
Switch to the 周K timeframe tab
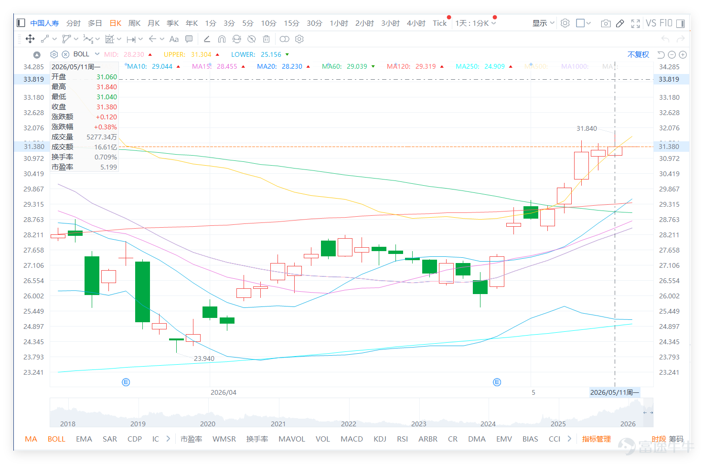point(135,23)
